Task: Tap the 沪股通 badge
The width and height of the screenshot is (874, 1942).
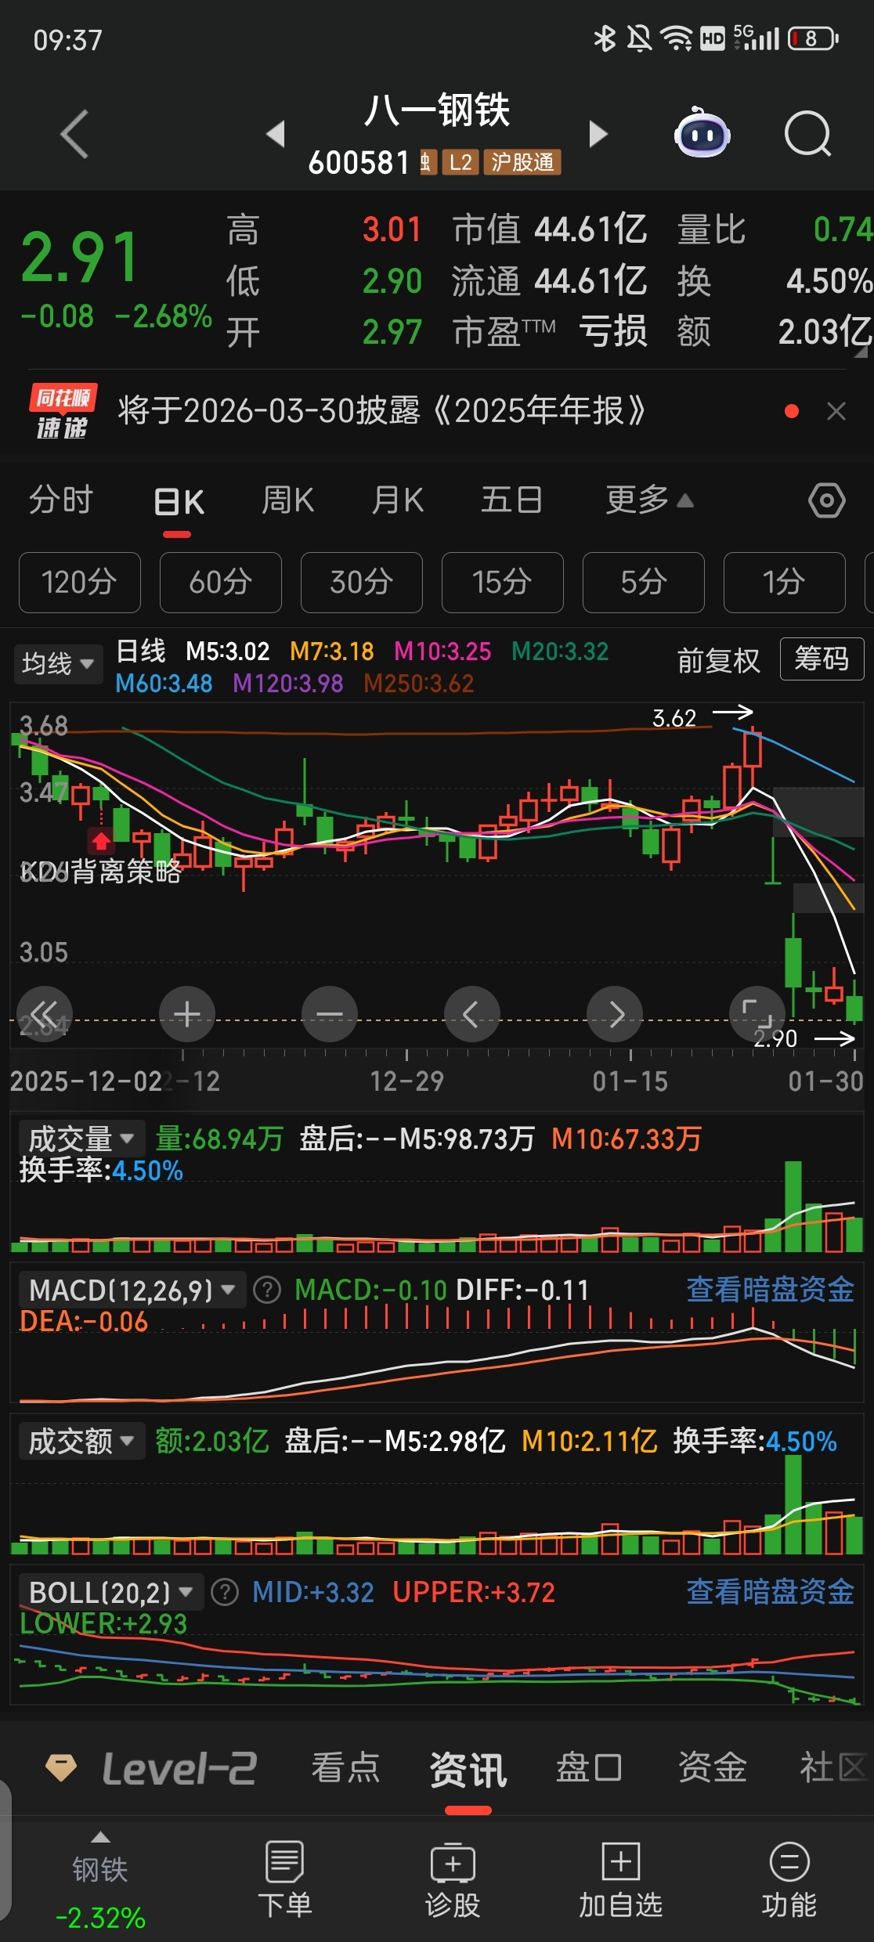Action: click(522, 162)
